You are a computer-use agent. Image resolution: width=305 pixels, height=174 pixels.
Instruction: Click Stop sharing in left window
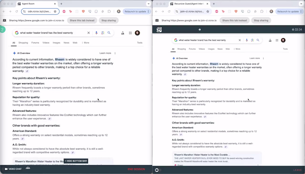[108, 20]
